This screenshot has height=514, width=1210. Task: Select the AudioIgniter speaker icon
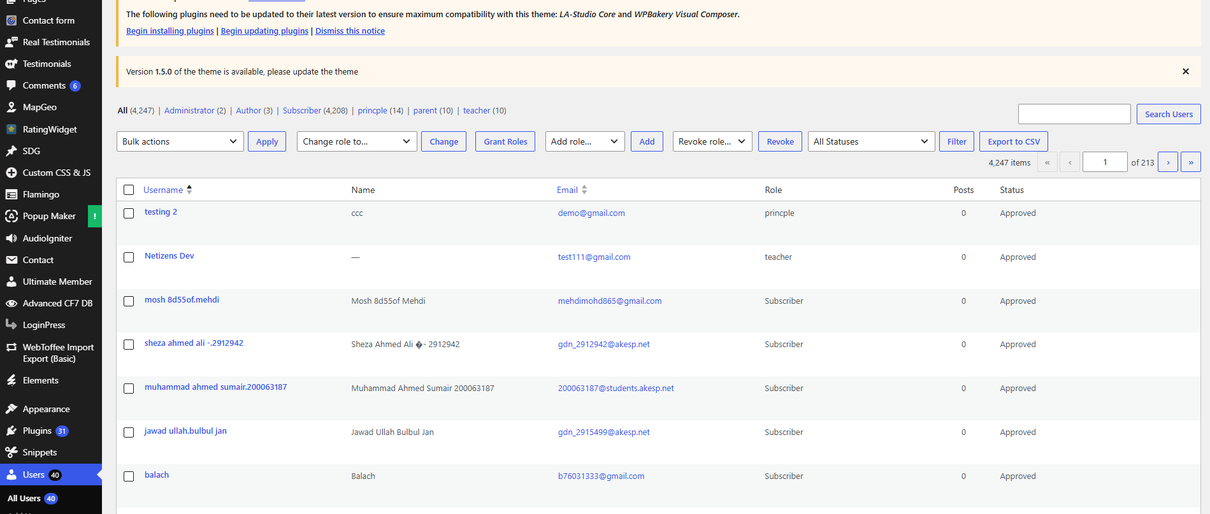11,238
